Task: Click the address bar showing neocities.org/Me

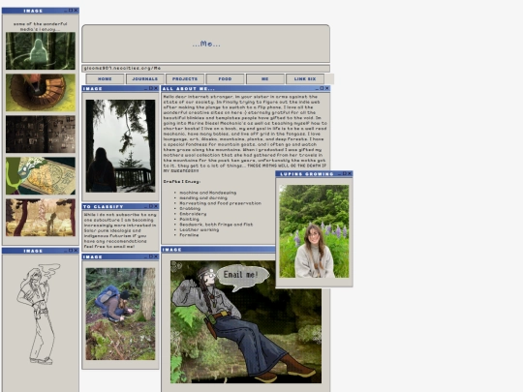Action: (205, 69)
